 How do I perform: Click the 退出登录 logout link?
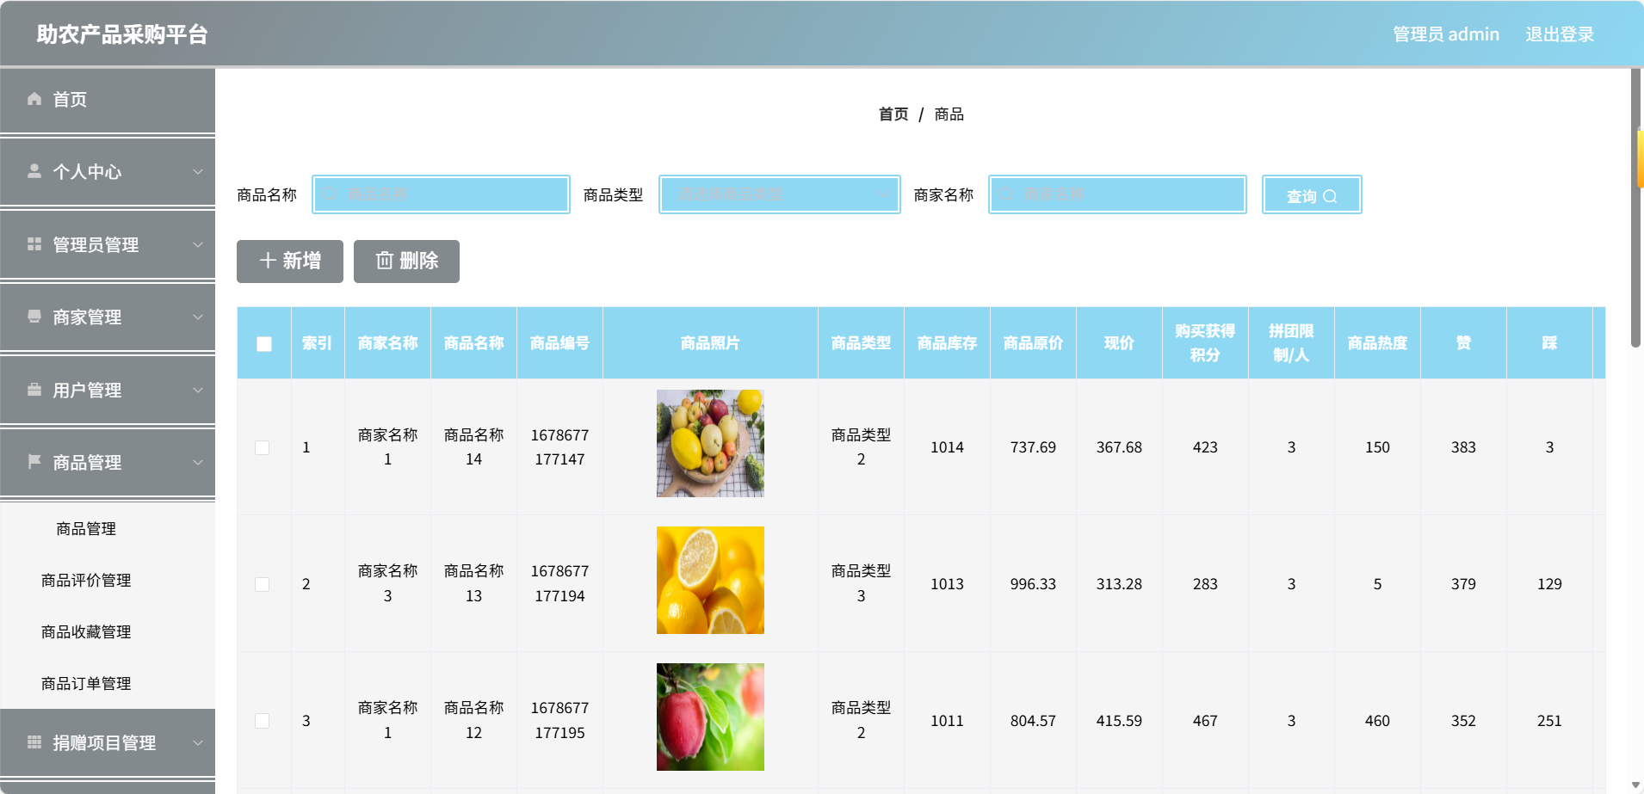tap(1560, 34)
